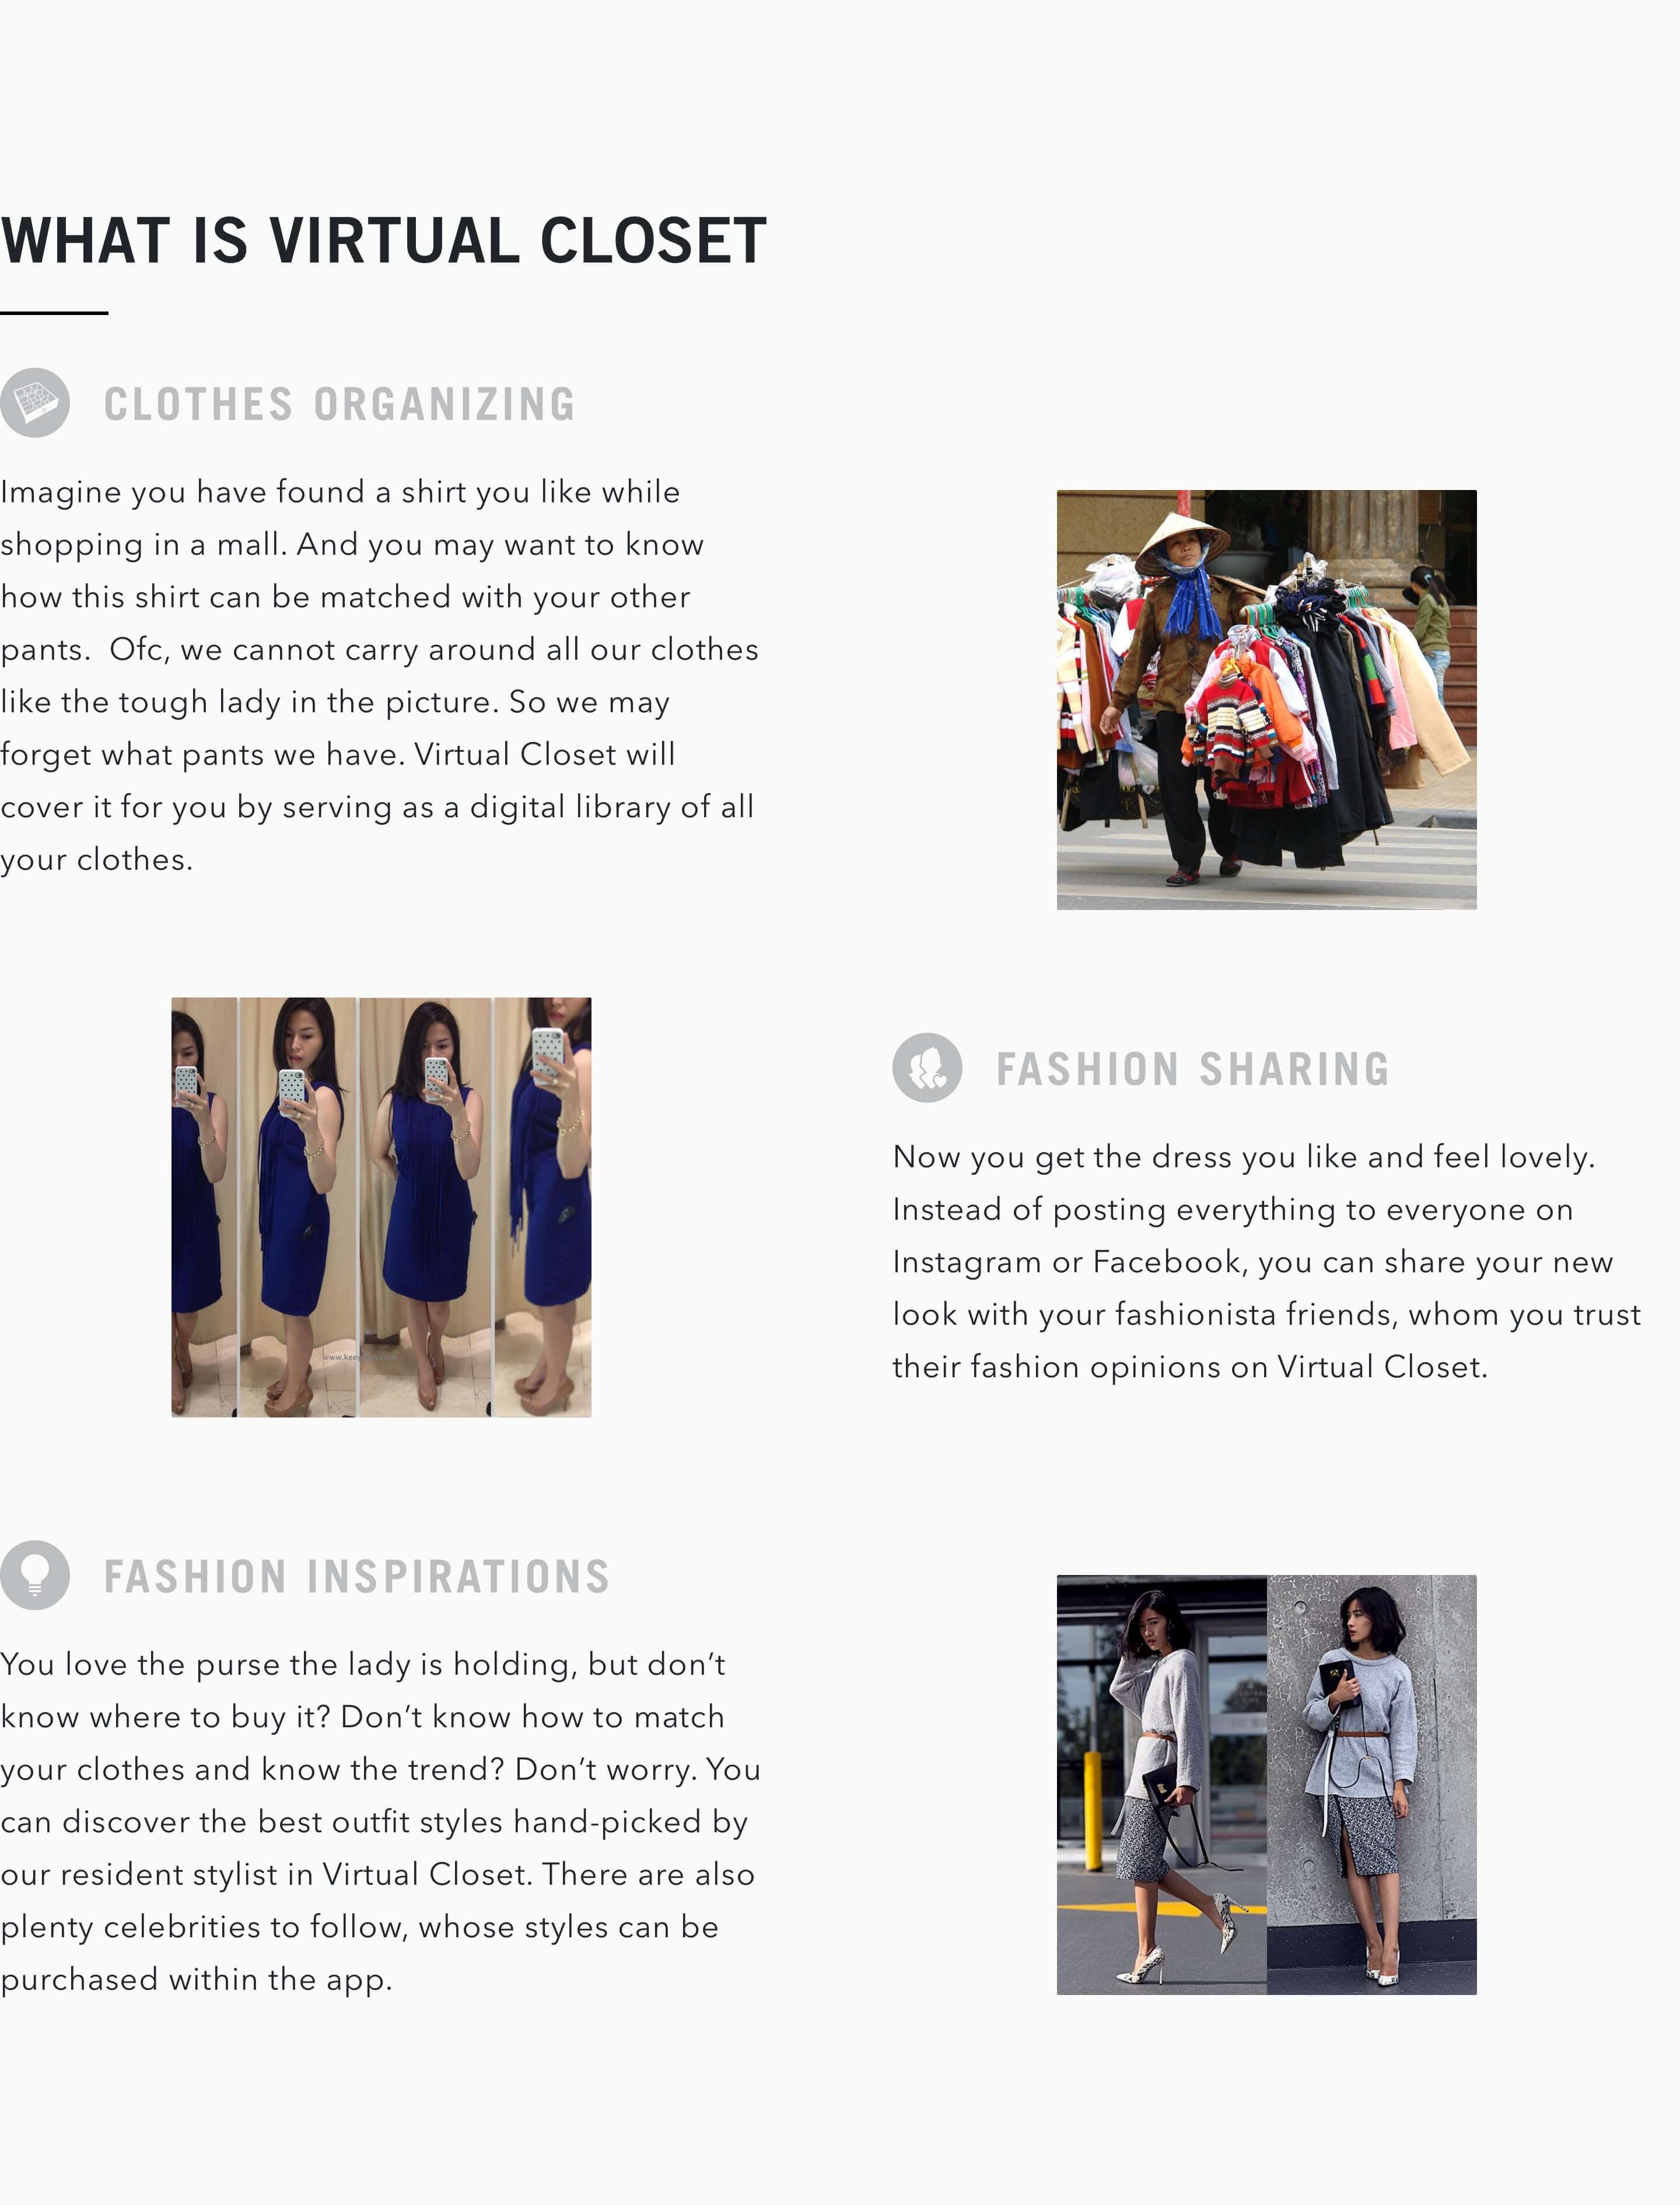Click the clothes organizing drawer icon
The image size is (1680, 2205).
click(35, 403)
